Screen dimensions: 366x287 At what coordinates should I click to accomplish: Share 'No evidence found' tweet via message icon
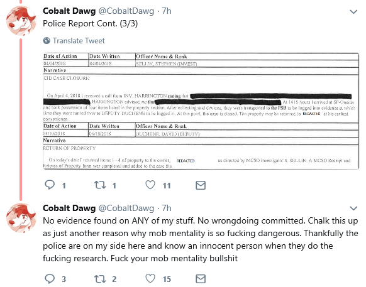[x=201, y=279]
